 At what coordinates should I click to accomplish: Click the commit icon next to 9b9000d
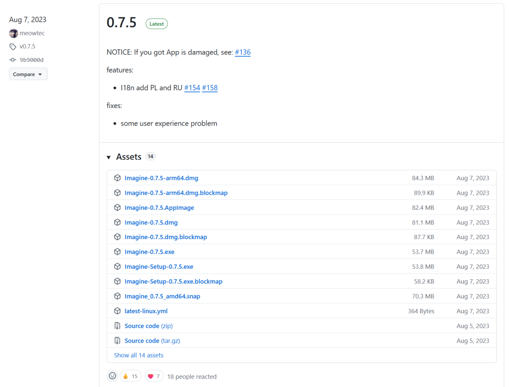coord(13,60)
